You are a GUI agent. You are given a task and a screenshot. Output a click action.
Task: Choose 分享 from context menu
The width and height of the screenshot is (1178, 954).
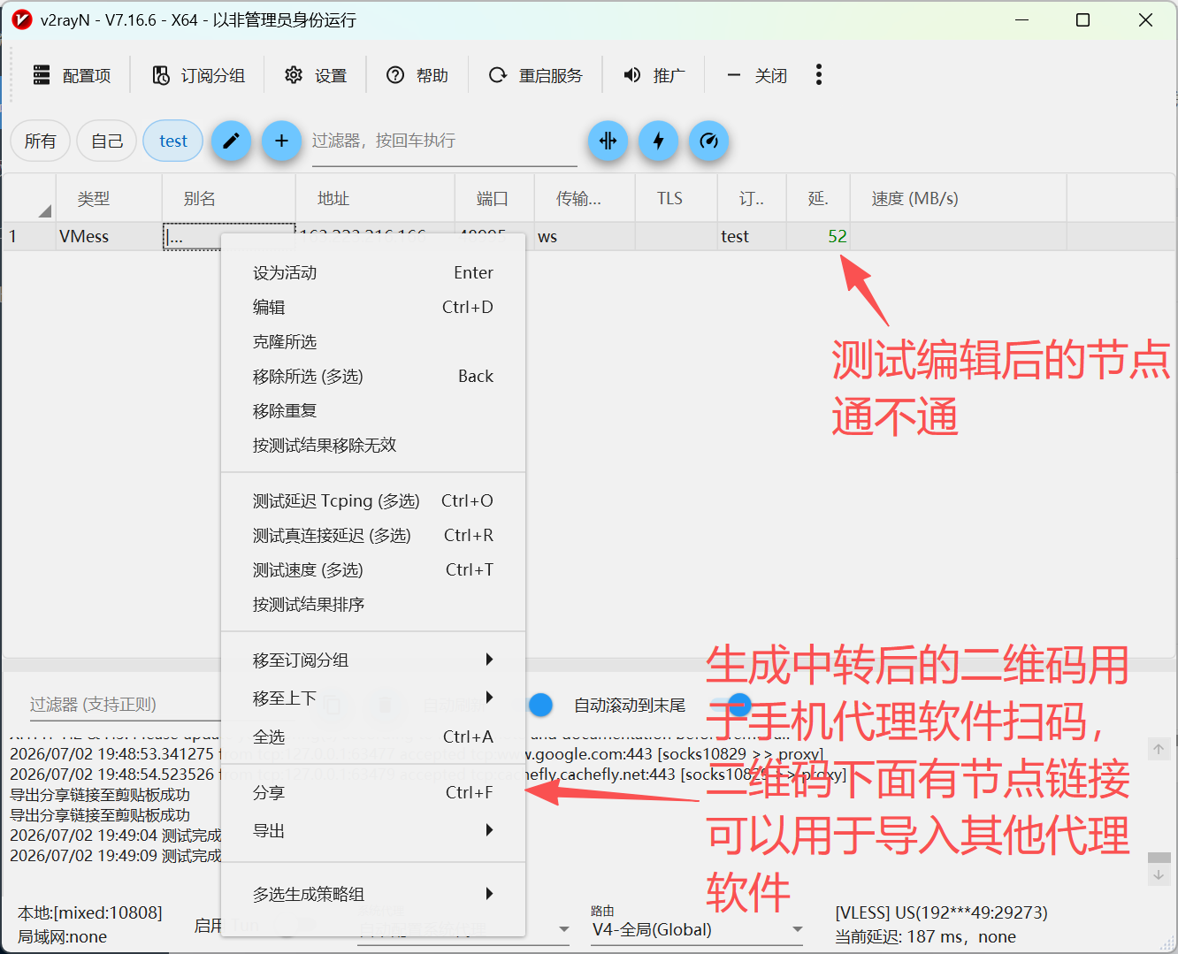373,793
